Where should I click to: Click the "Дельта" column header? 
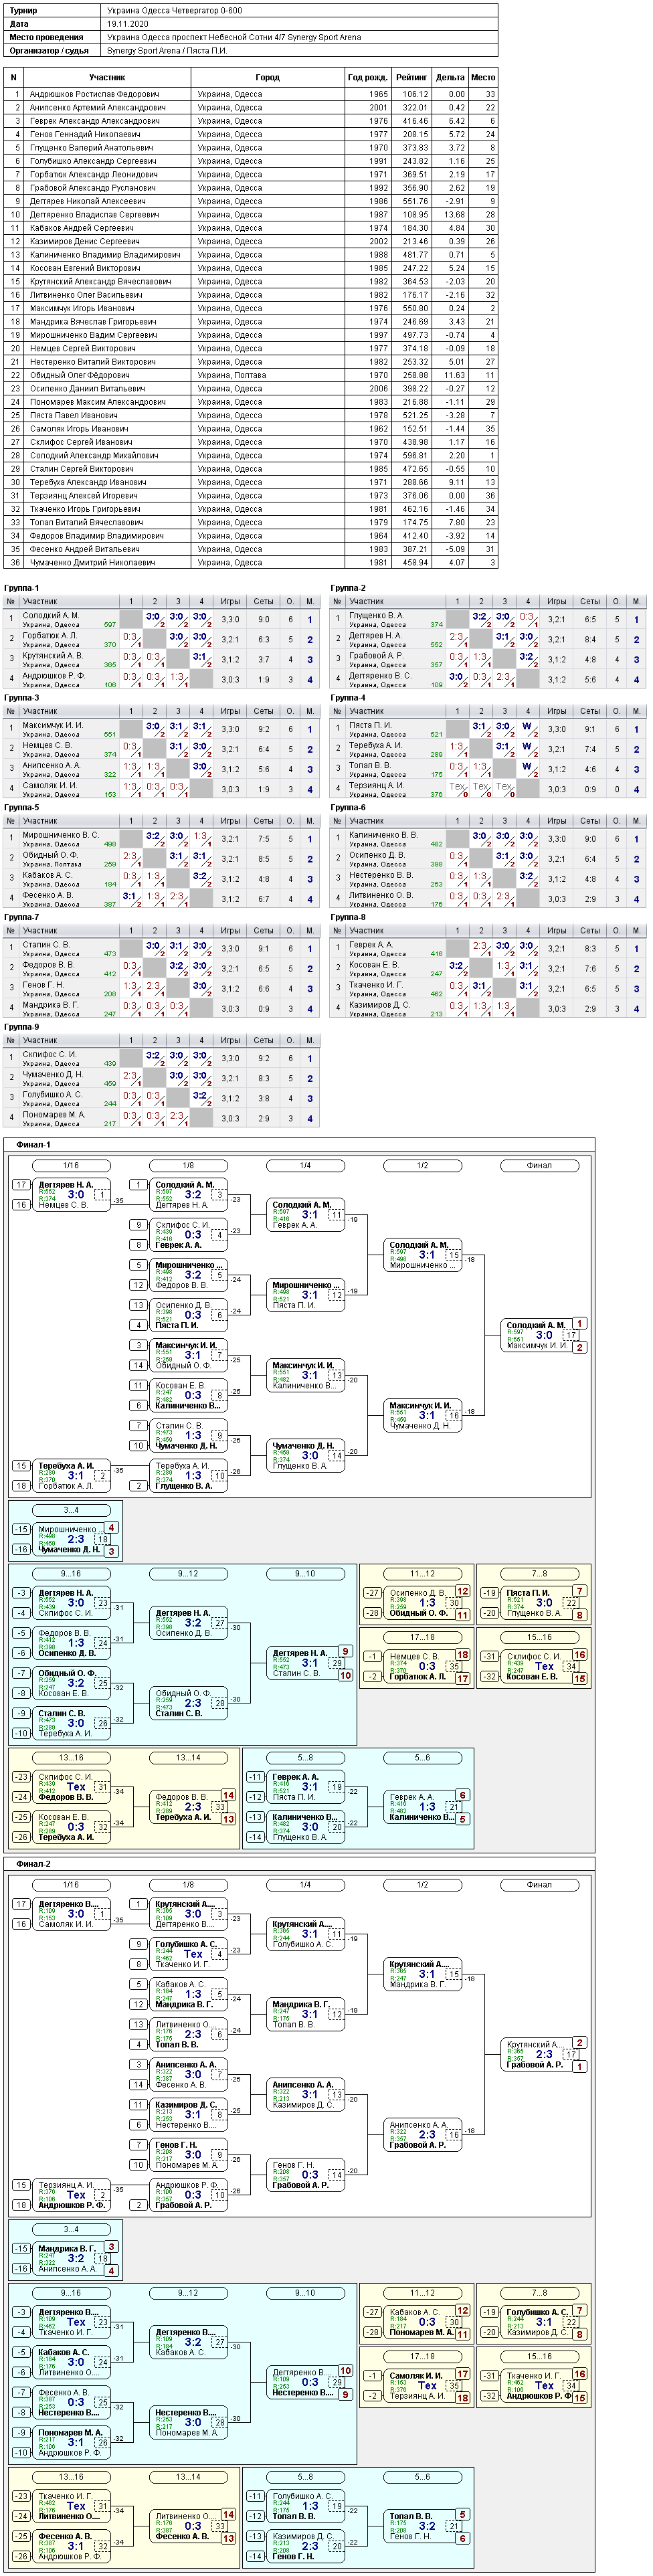click(x=450, y=77)
